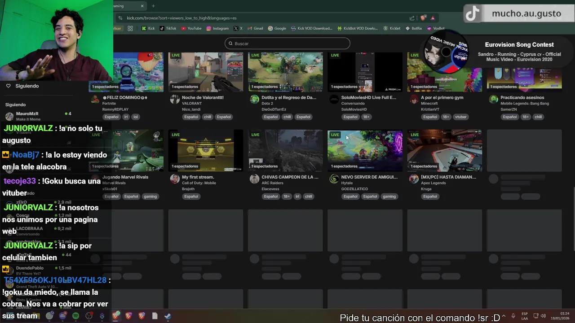Open the Siguiendo sidebar item with heart

[x=22, y=86]
